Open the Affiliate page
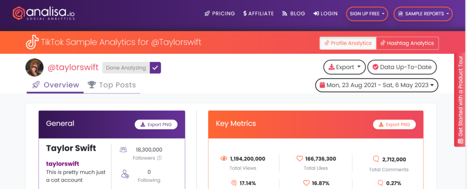467x189 pixels. point(258,14)
